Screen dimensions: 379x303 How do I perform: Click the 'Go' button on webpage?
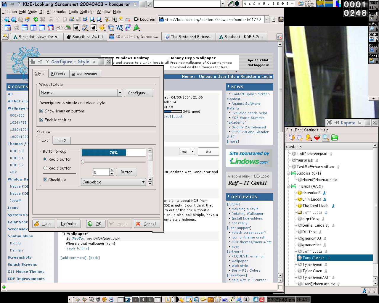click(x=208, y=151)
